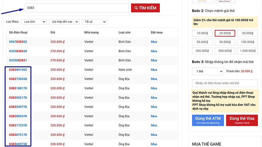Open the 1 thẻ quantity dropdown
The image size is (262, 147).
coord(208,71)
